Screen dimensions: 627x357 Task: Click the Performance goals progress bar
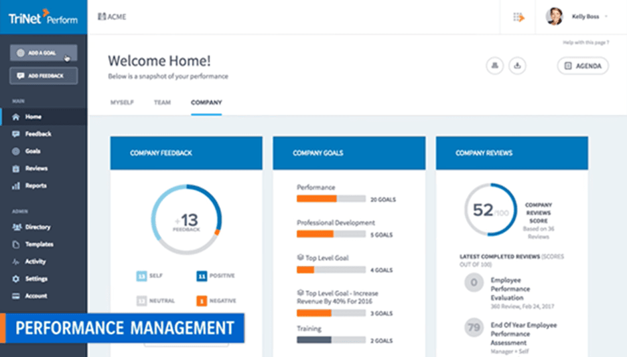point(331,199)
